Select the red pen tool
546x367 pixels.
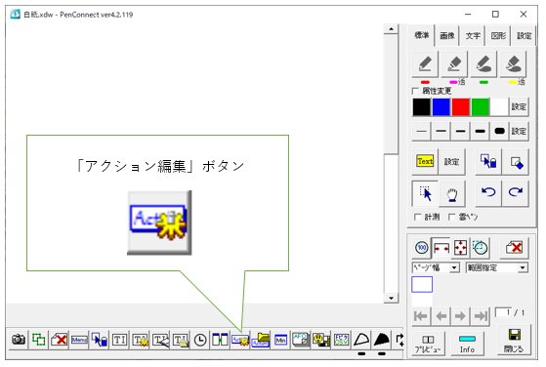pyautogui.click(x=425, y=64)
